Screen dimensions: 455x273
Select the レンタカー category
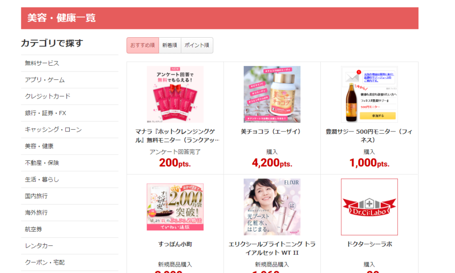[39, 246]
